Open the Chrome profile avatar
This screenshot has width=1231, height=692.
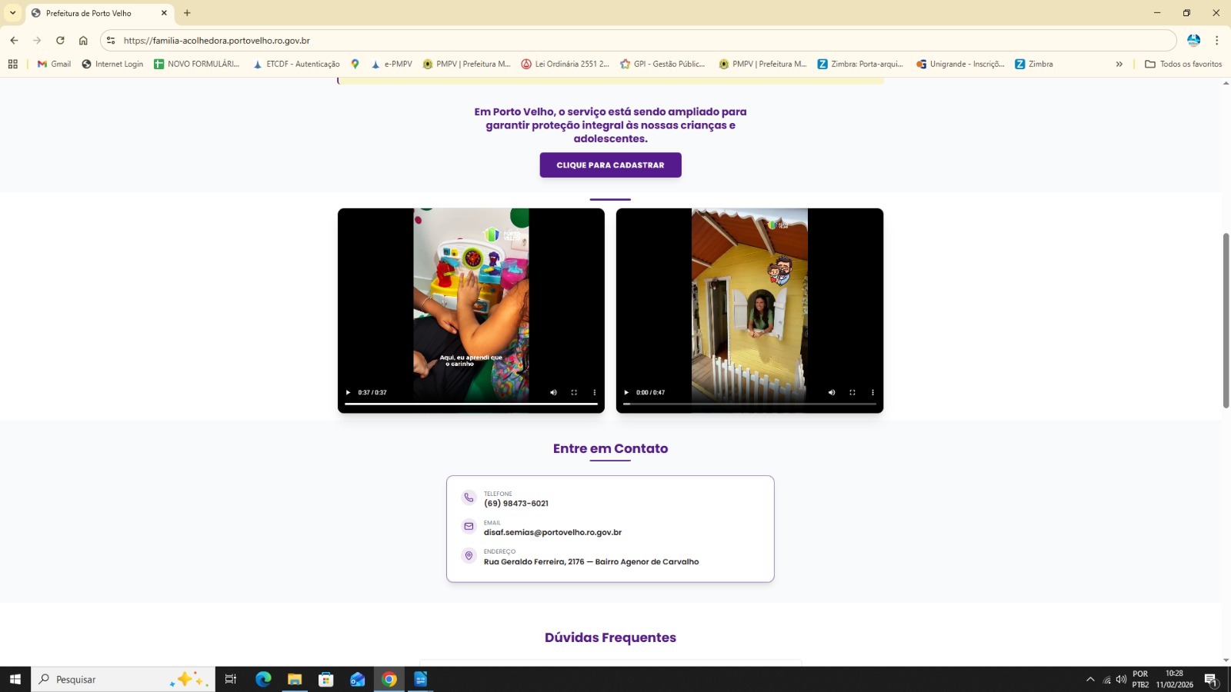(1193, 40)
